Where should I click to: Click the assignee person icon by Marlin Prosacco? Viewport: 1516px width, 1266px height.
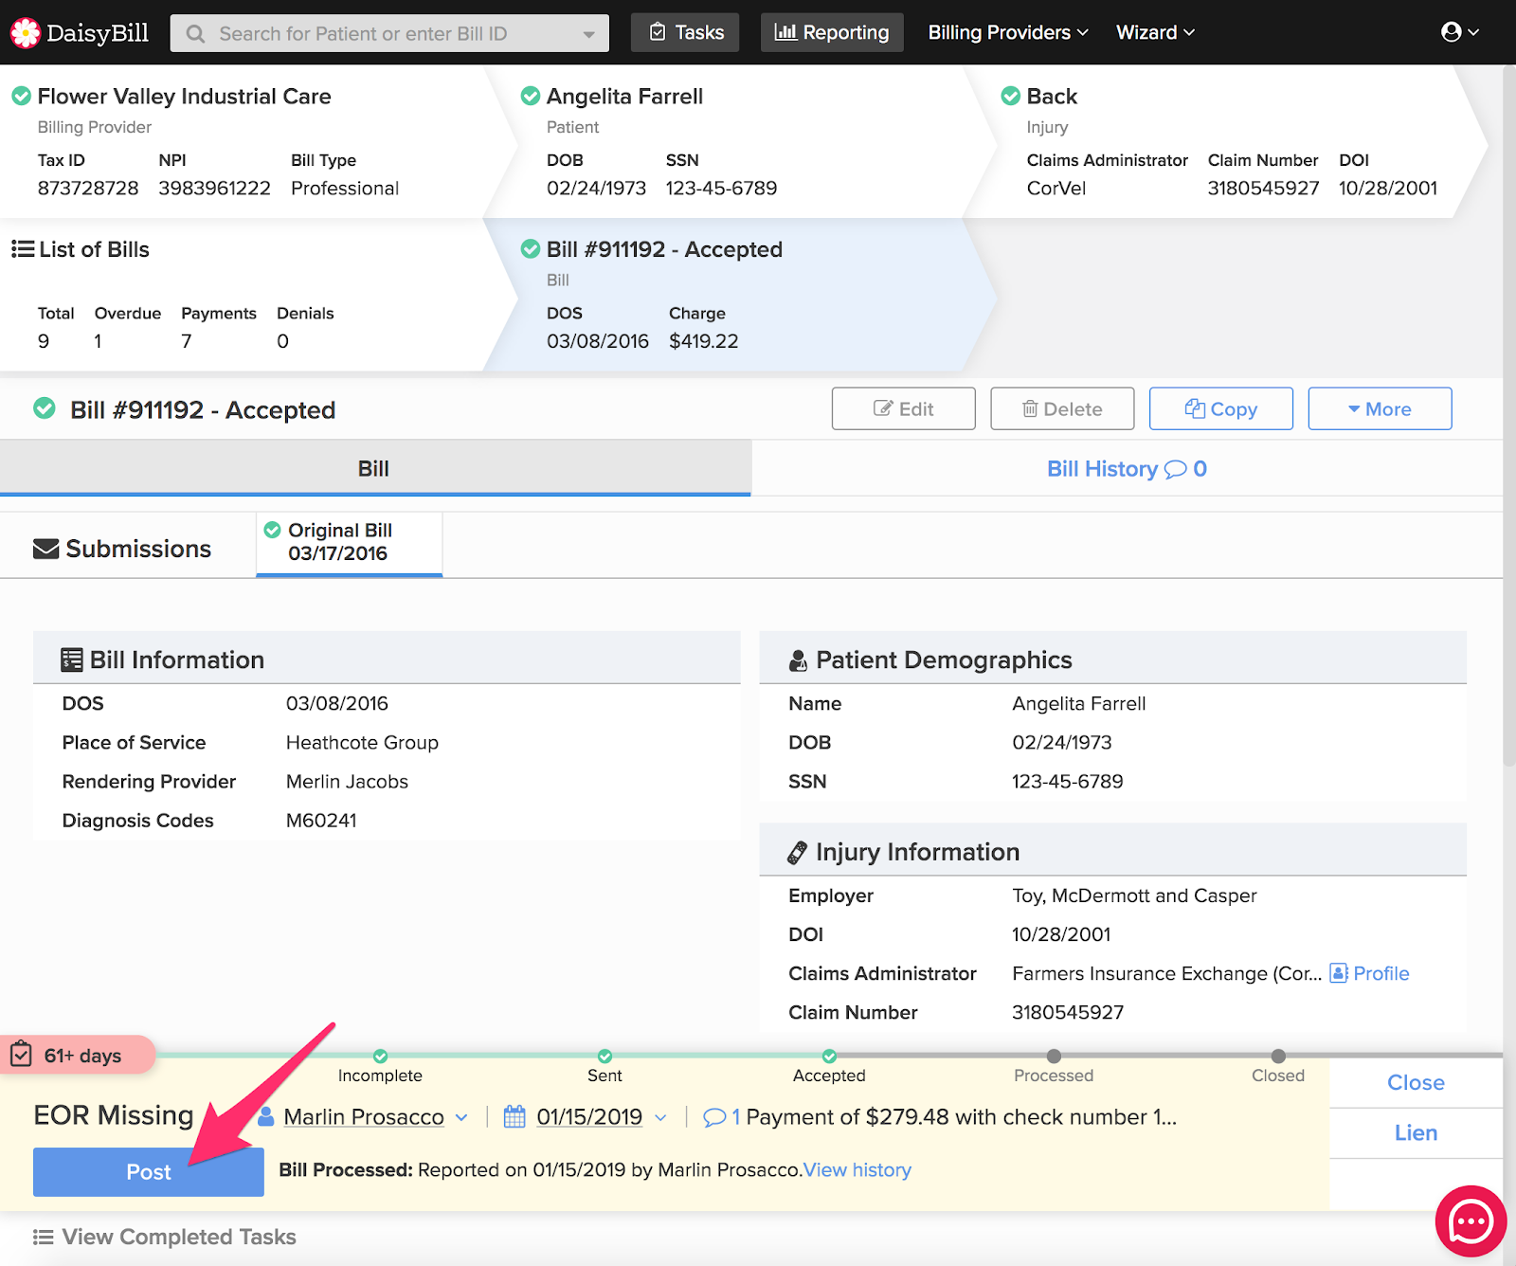(266, 1116)
